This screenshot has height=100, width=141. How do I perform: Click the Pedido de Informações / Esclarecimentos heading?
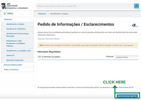[x=76, y=24]
